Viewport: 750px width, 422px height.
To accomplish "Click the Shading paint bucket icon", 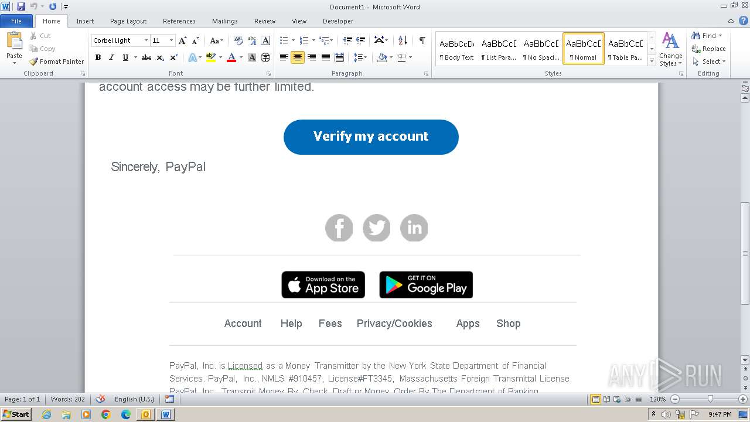I will click(x=382, y=57).
